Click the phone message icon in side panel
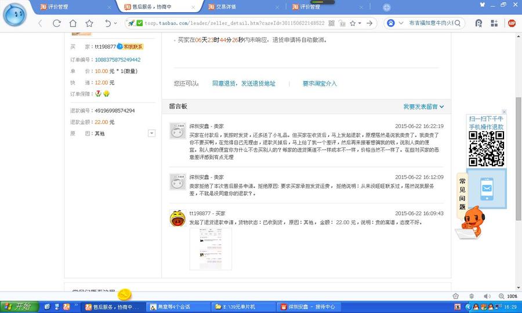 (x=487, y=188)
